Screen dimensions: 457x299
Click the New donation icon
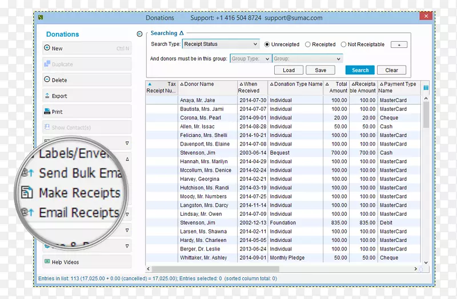tap(47, 49)
